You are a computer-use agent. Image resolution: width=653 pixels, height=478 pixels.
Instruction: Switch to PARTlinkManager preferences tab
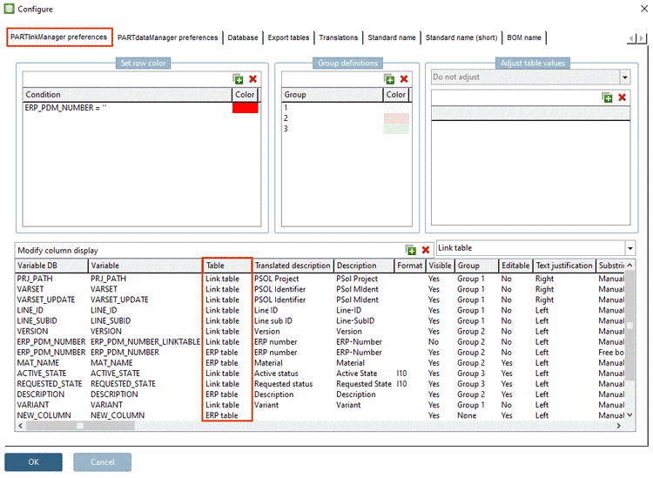click(59, 37)
